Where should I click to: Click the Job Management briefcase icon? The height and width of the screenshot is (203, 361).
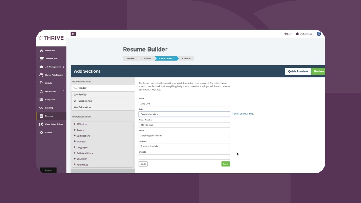(41, 67)
